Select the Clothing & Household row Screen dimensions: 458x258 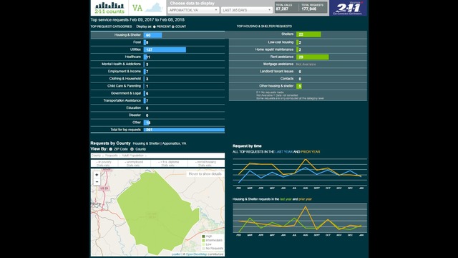[x=157, y=79]
